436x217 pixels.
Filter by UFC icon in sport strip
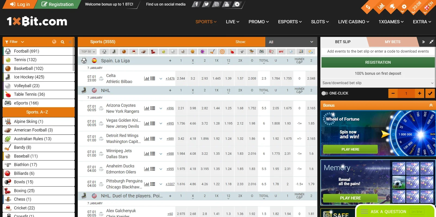[x=281, y=52]
